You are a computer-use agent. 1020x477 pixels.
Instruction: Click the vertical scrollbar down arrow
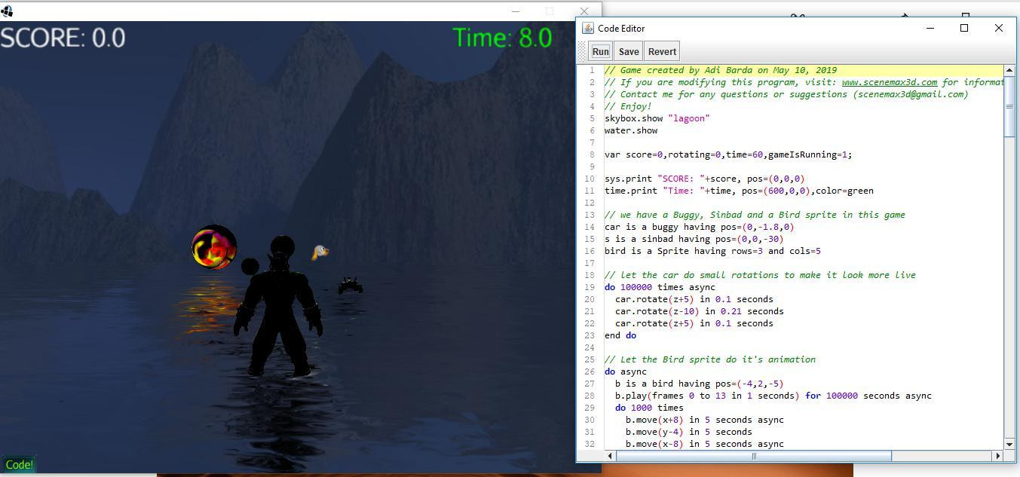point(1009,444)
